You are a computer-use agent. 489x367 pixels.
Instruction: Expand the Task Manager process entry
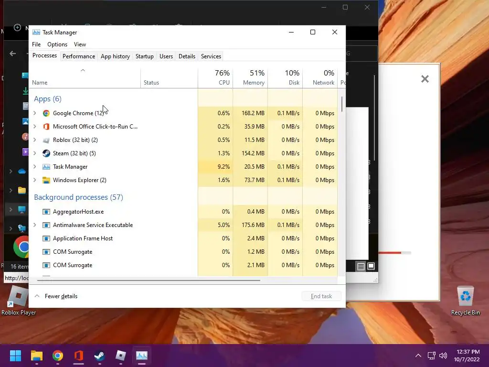(34, 167)
